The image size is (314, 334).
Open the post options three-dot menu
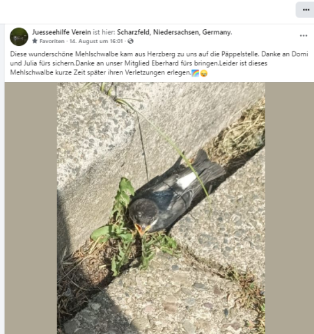pos(304,35)
